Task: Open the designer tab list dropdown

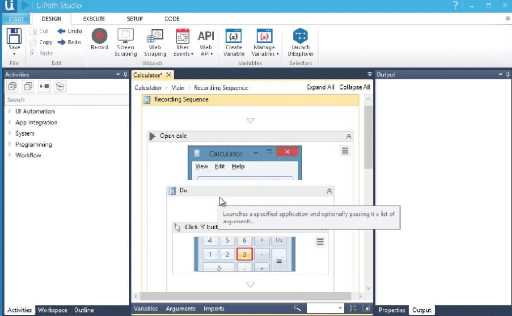Action: pyautogui.click(x=370, y=75)
